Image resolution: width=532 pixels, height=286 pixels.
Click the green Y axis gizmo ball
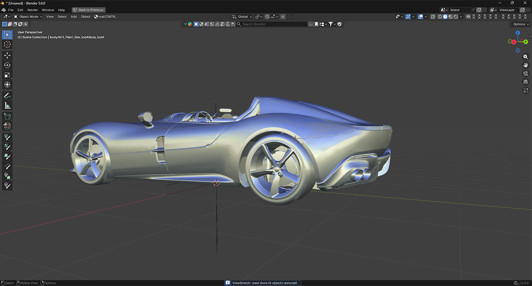point(525,41)
